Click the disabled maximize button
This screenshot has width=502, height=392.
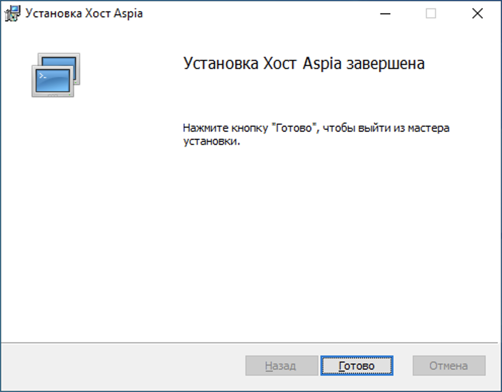pos(431,14)
